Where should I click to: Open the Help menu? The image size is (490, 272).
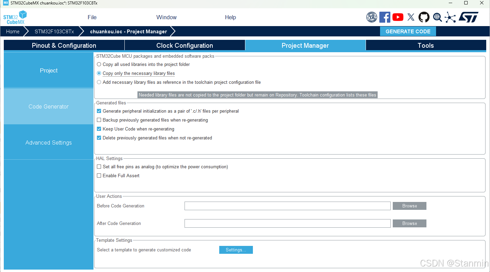coord(231,17)
